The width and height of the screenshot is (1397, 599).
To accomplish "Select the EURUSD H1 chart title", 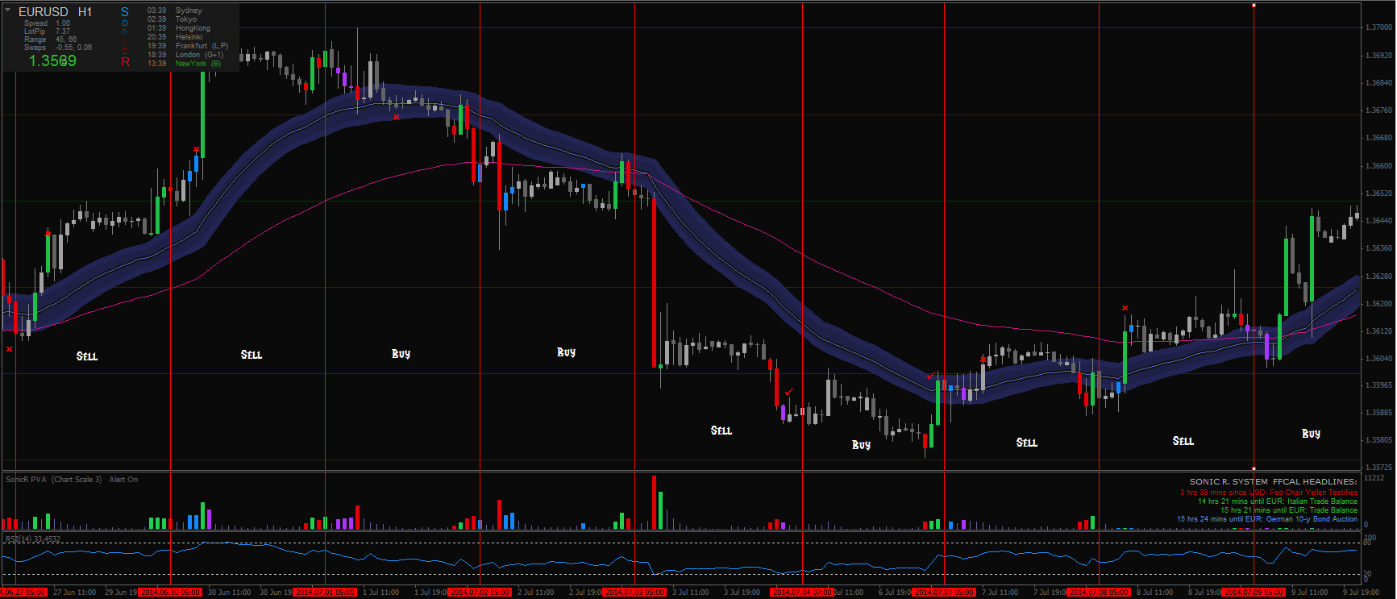I will click(x=56, y=12).
